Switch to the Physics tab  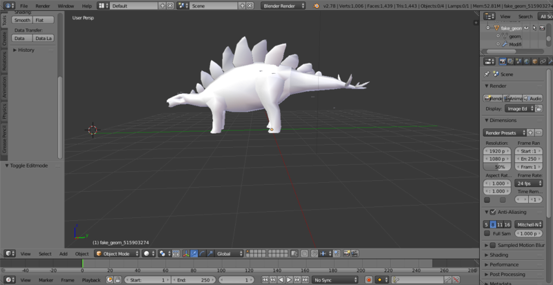(x=4, y=111)
